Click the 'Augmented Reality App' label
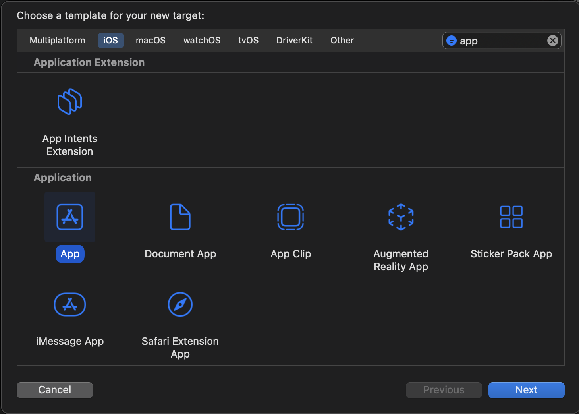The image size is (579, 414). click(401, 260)
